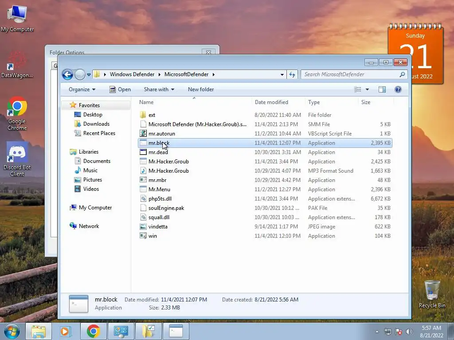Click the Change your view icon
The height and width of the screenshot is (340, 454).
point(358,89)
